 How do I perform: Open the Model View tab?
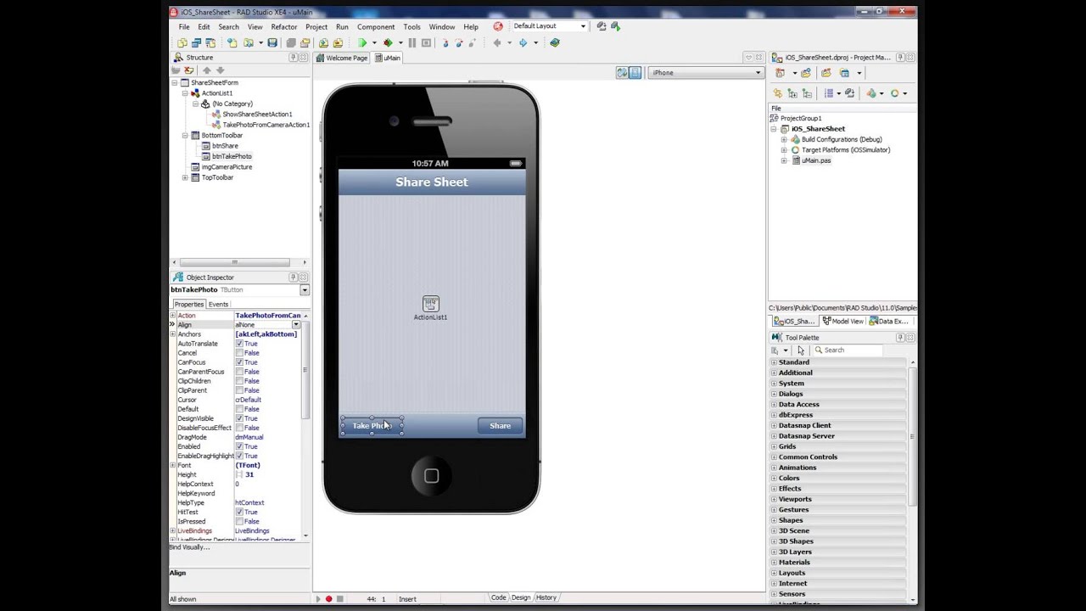[x=842, y=321]
